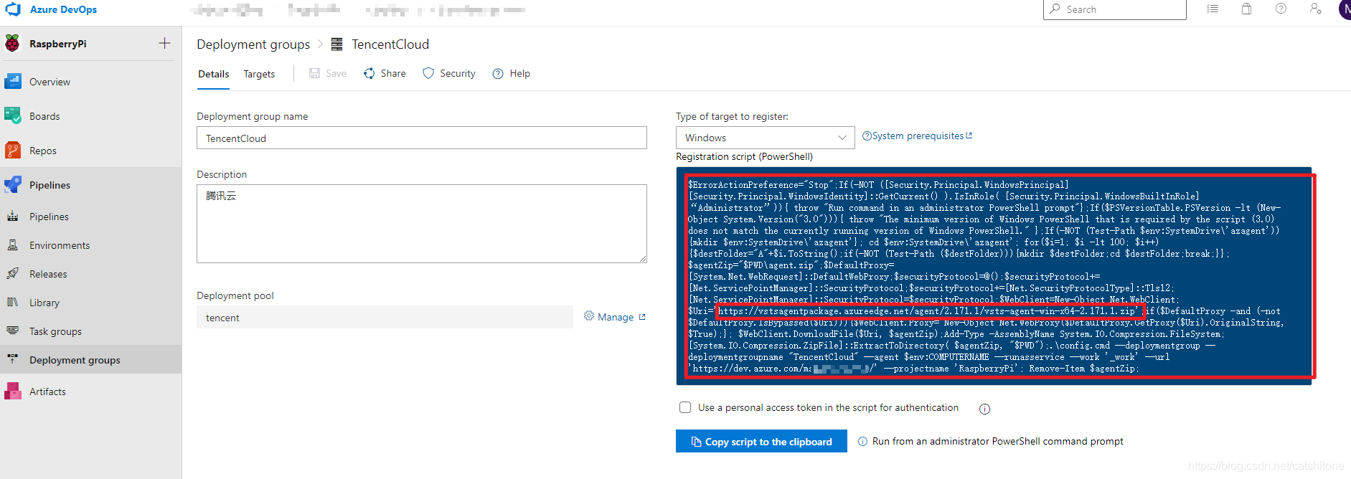Open the Windows target type dropdown
The width and height of the screenshot is (1351, 479).
coord(765,138)
